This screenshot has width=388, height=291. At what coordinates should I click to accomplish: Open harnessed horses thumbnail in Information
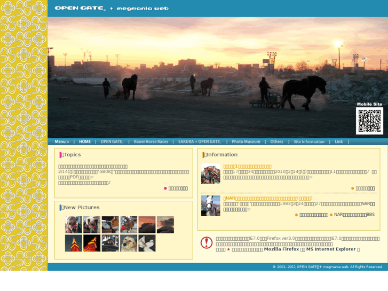(x=211, y=174)
